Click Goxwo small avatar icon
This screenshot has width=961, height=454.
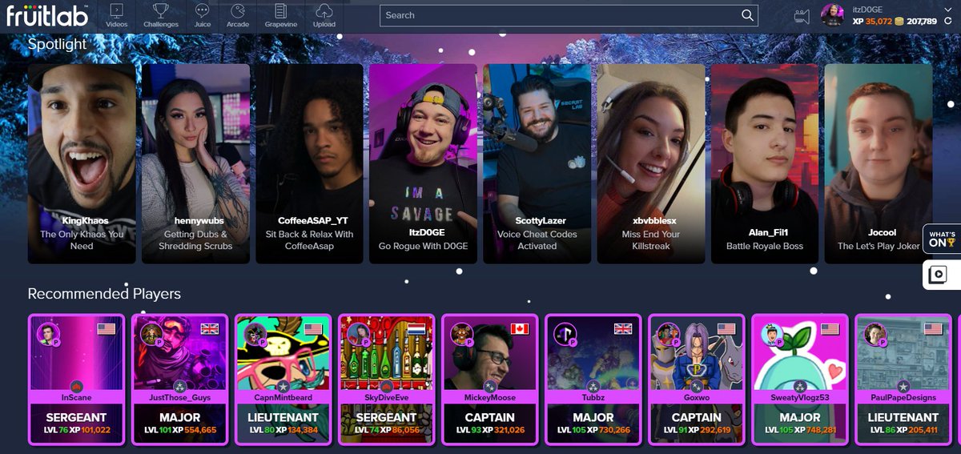click(667, 334)
